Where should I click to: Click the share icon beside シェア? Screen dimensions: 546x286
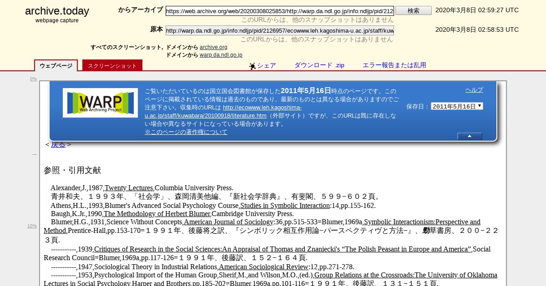[252, 66]
